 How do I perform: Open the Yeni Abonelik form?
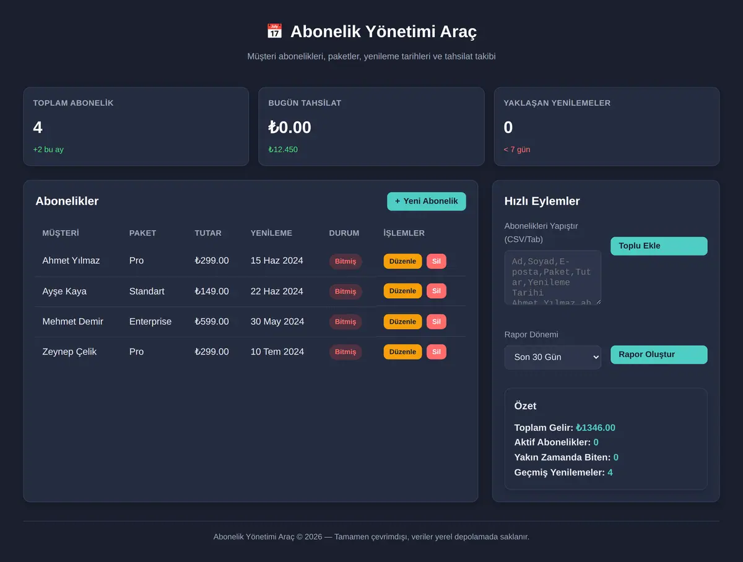(x=427, y=201)
